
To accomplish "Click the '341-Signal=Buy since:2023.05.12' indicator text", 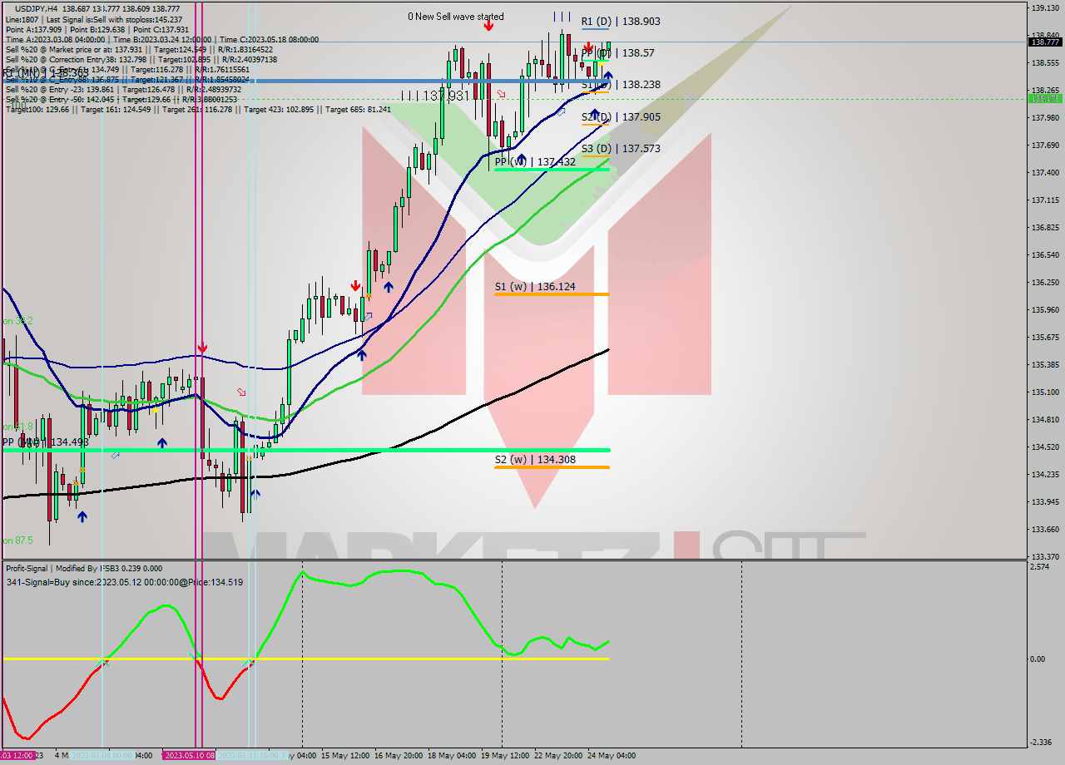I will [x=124, y=582].
